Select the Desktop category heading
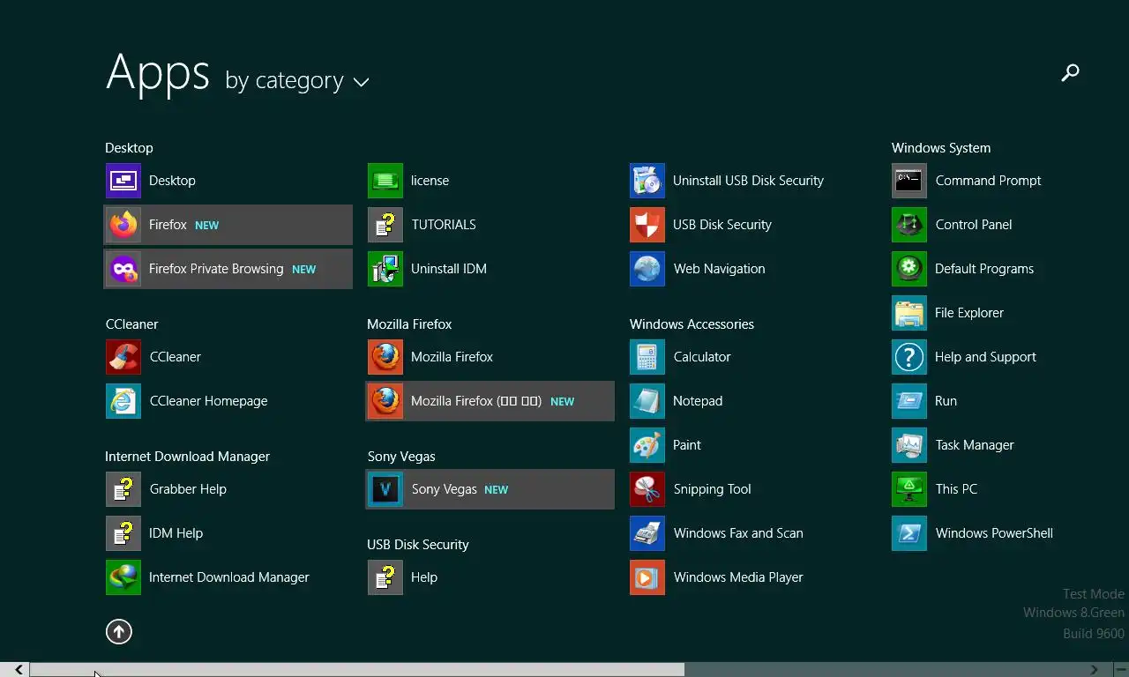Image resolution: width=1129 pixels, height=677 pixels. point(129,148)
